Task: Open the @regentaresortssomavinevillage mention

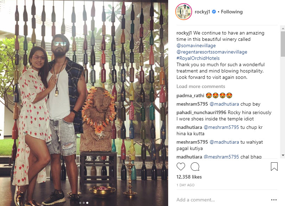Action: pos(212,52)
